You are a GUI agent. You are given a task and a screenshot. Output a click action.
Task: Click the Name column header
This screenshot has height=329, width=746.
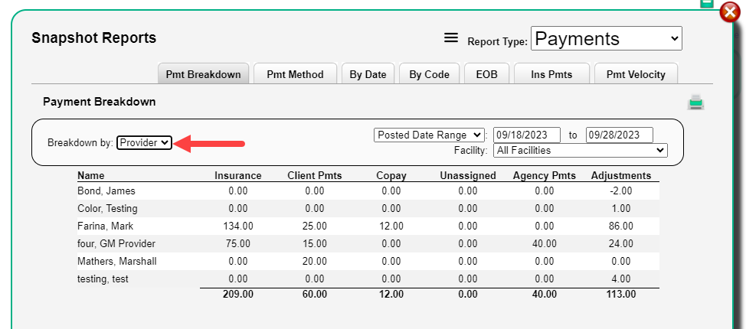(91, 175)
